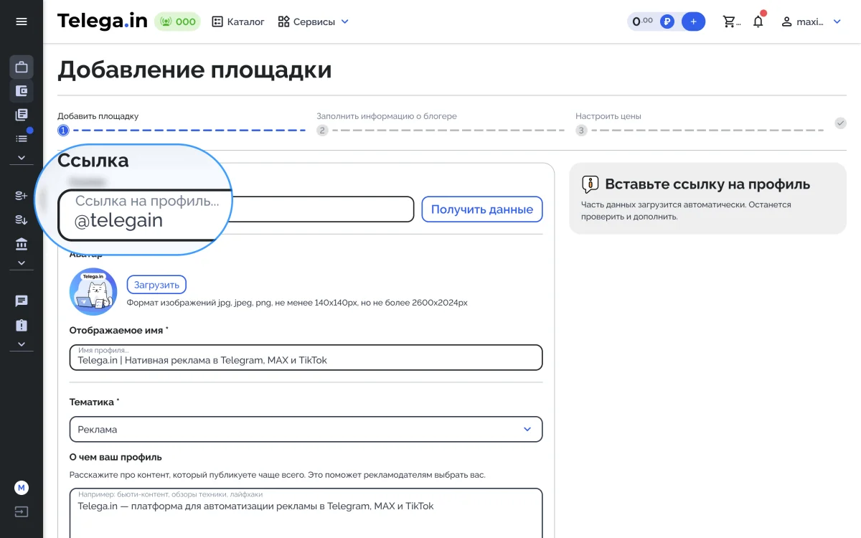Click the blue plus top-up button
The width and height of the screenshot is (861, 538).
pyautogui.click(x=693, y=22)
